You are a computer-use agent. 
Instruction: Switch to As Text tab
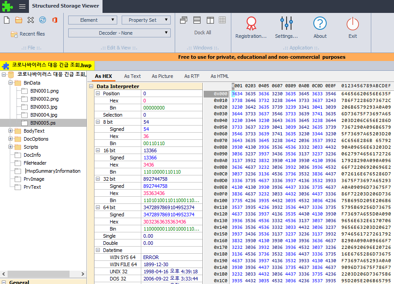(132, 76)
